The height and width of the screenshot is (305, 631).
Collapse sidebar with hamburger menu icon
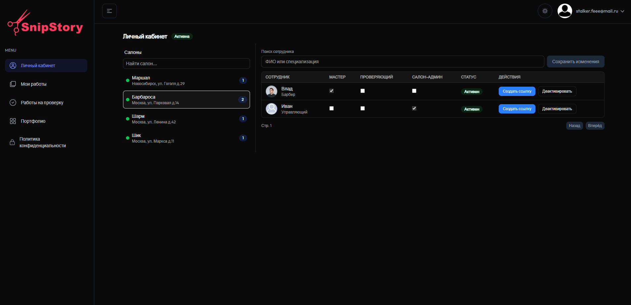pos(109,11)
